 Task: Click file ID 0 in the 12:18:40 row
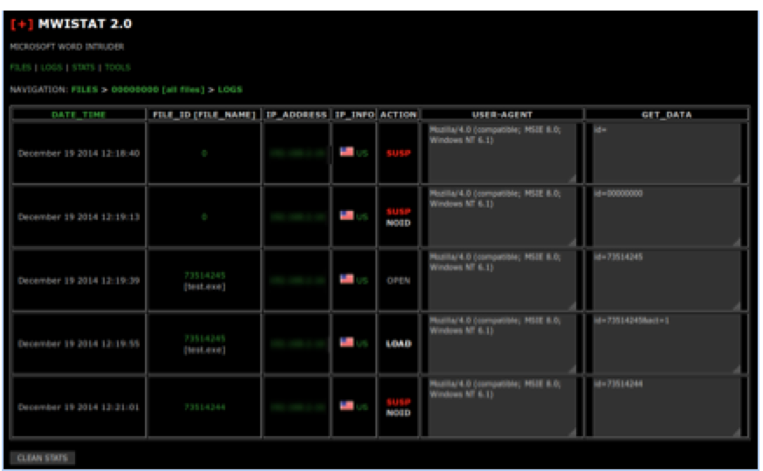pyautogui.click(x=204, y=154)
